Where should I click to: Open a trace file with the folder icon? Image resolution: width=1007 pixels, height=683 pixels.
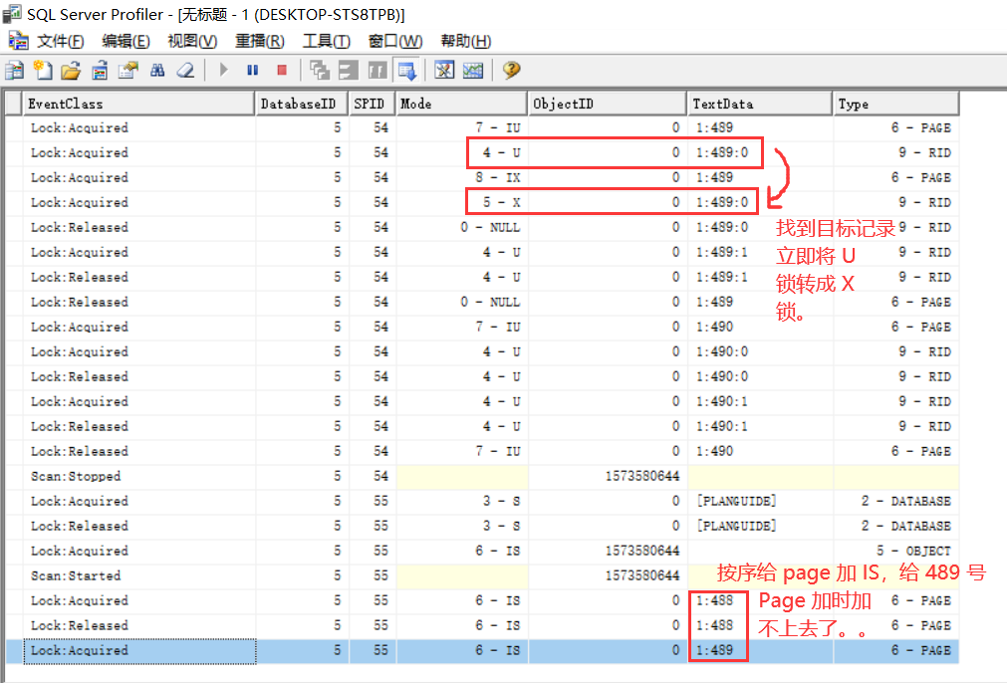71,71
